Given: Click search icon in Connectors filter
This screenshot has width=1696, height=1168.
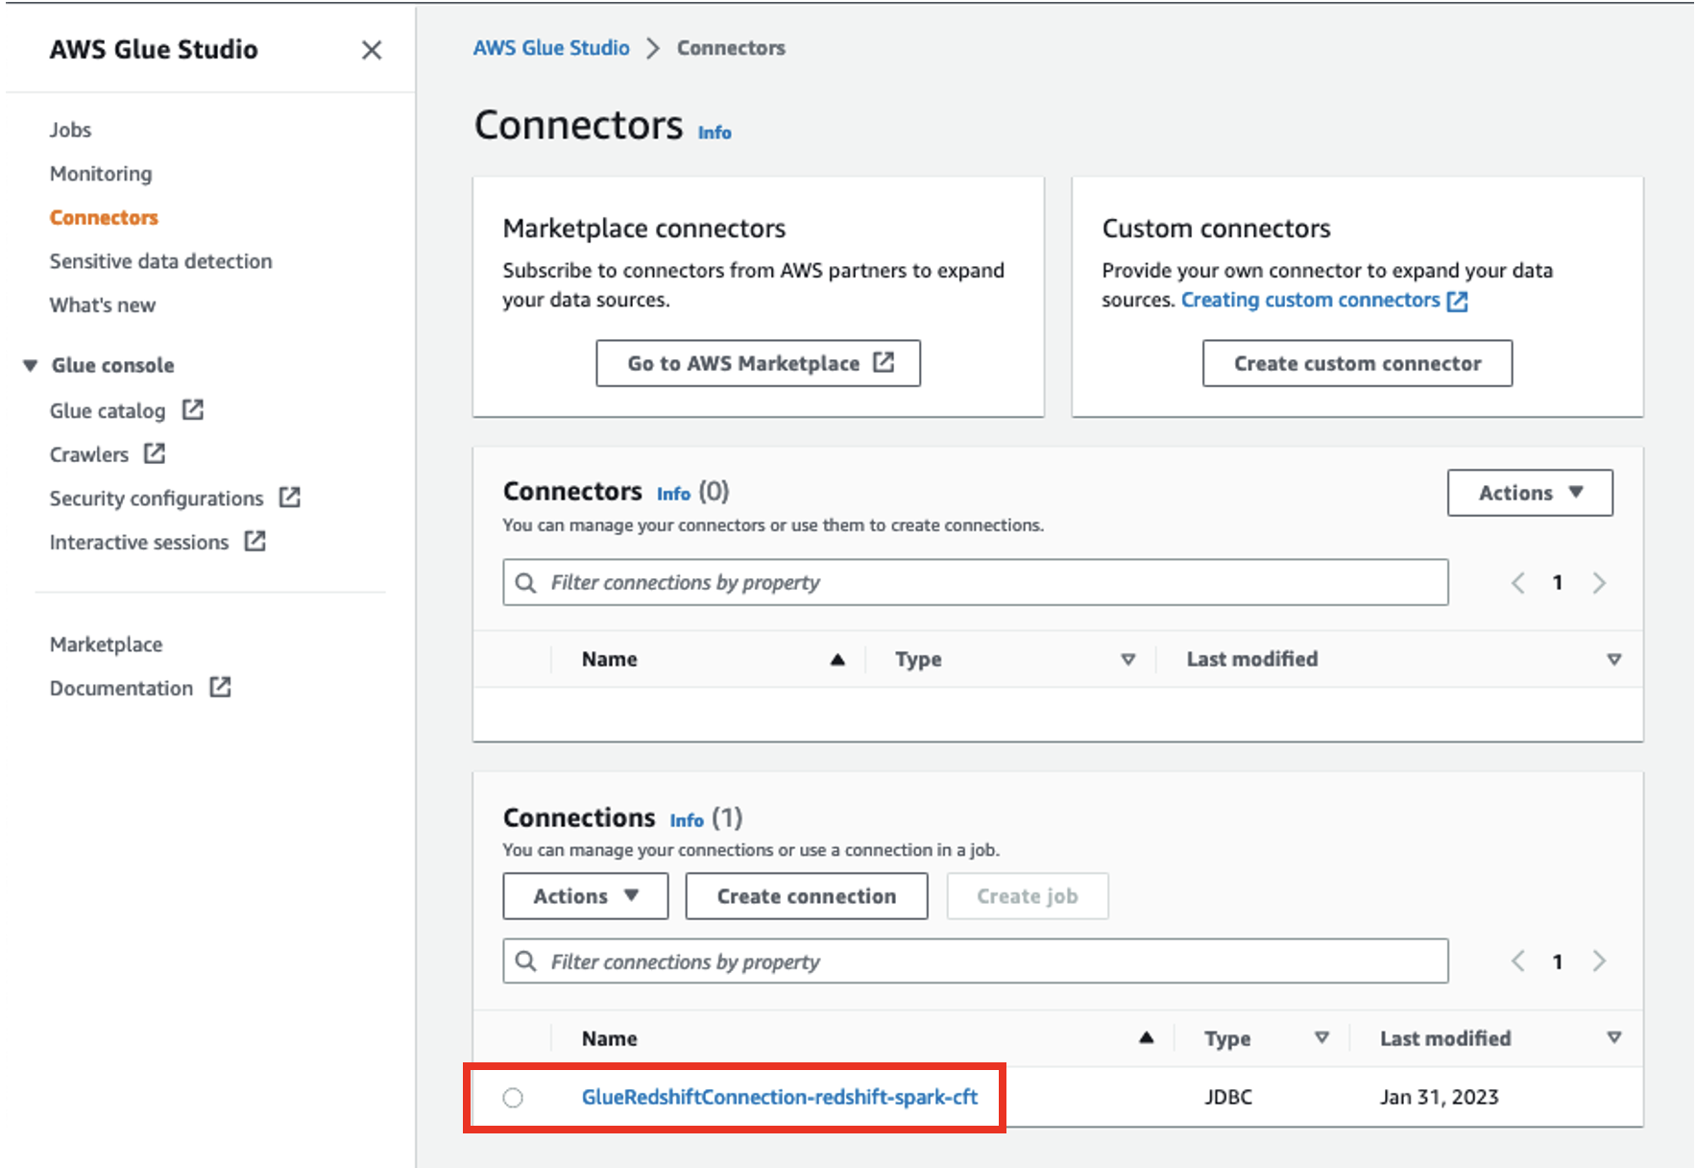Looking at the screenshot, I should click(x=526, y=583).
